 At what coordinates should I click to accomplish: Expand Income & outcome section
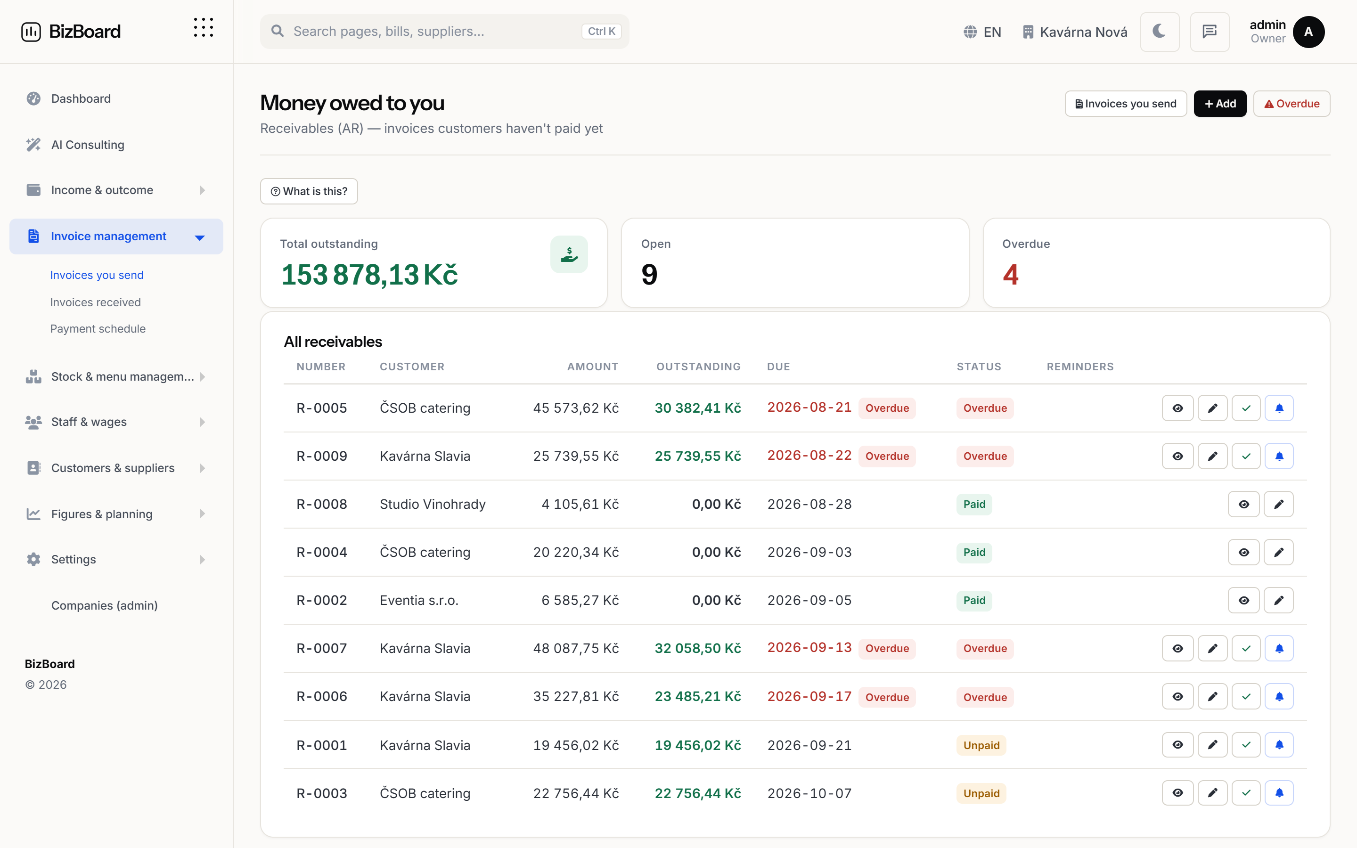(116, 190)
